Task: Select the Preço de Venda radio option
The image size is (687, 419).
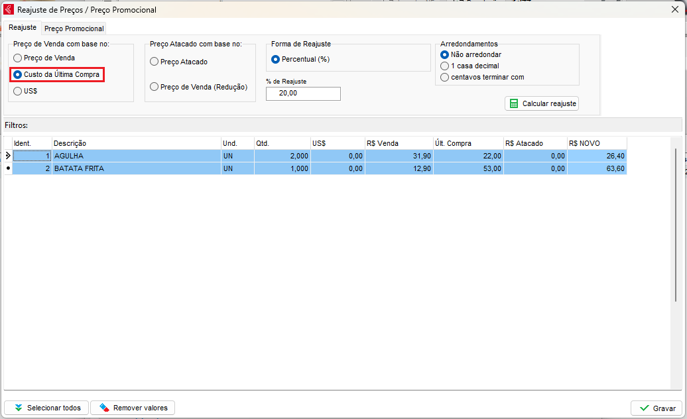Action: (18, 58)
